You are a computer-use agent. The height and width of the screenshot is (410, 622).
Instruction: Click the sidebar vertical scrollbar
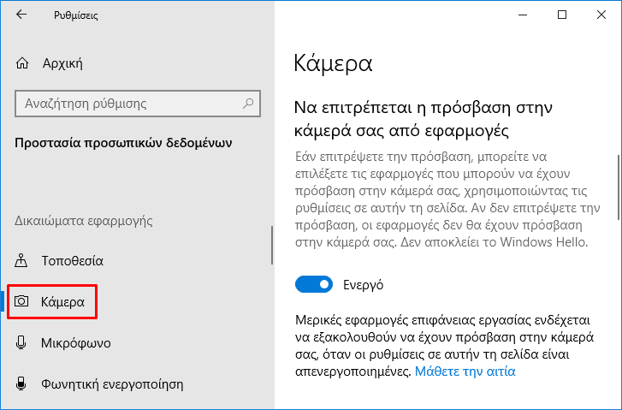[x=272, y=246]
